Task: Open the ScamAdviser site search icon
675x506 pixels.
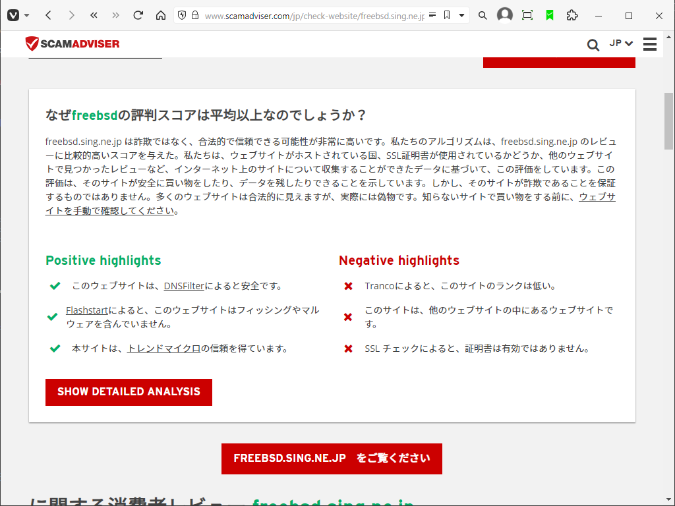Action: [593, 45]
